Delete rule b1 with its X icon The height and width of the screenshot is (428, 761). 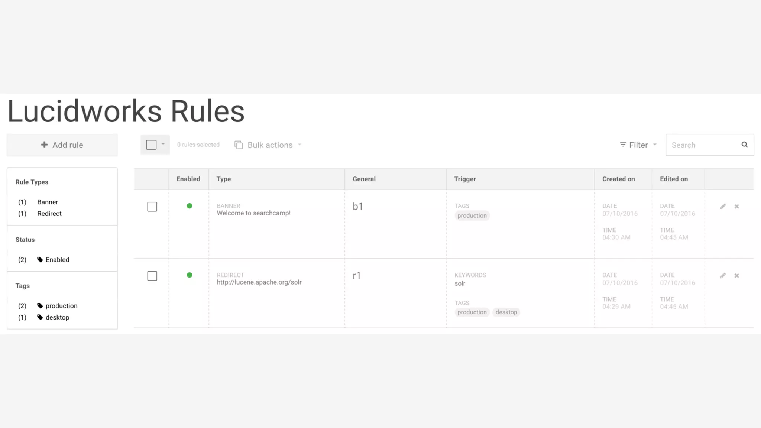click(x=736, y=206)
